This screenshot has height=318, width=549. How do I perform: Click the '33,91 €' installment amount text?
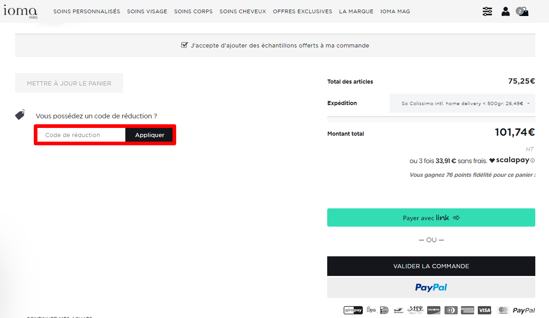coord(446,161)
